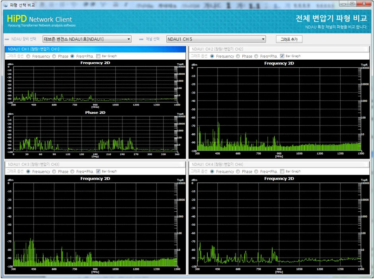Click the HiPD Network Client logo

click(x=41, y=21)
